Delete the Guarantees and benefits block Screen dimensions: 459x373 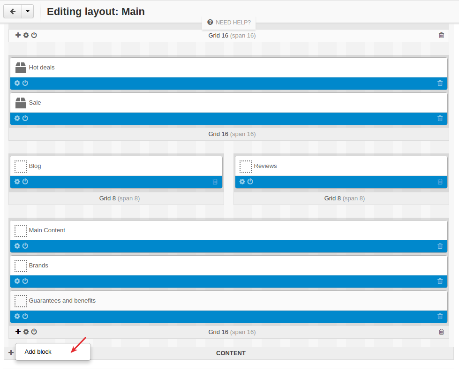tap(440, 316)
